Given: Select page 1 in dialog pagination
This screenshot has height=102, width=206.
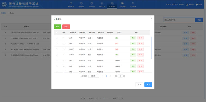Looking at the screenshot, I should pos(106,76).
